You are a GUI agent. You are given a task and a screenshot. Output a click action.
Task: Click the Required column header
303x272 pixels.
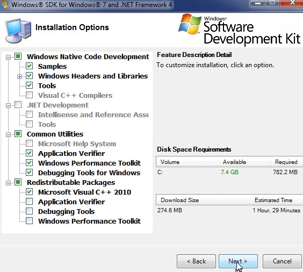coord(287,162)
